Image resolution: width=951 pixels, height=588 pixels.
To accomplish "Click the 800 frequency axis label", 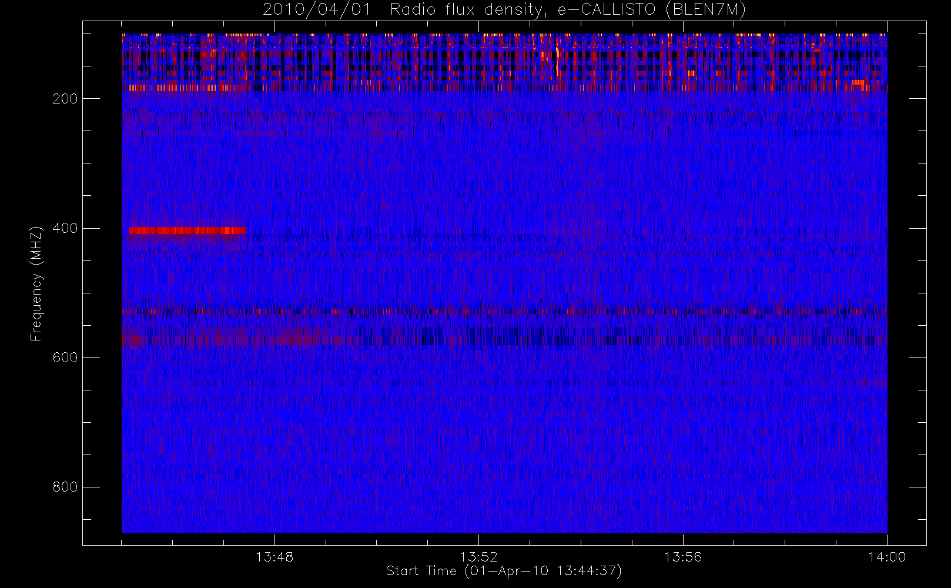I will point(65,487).
